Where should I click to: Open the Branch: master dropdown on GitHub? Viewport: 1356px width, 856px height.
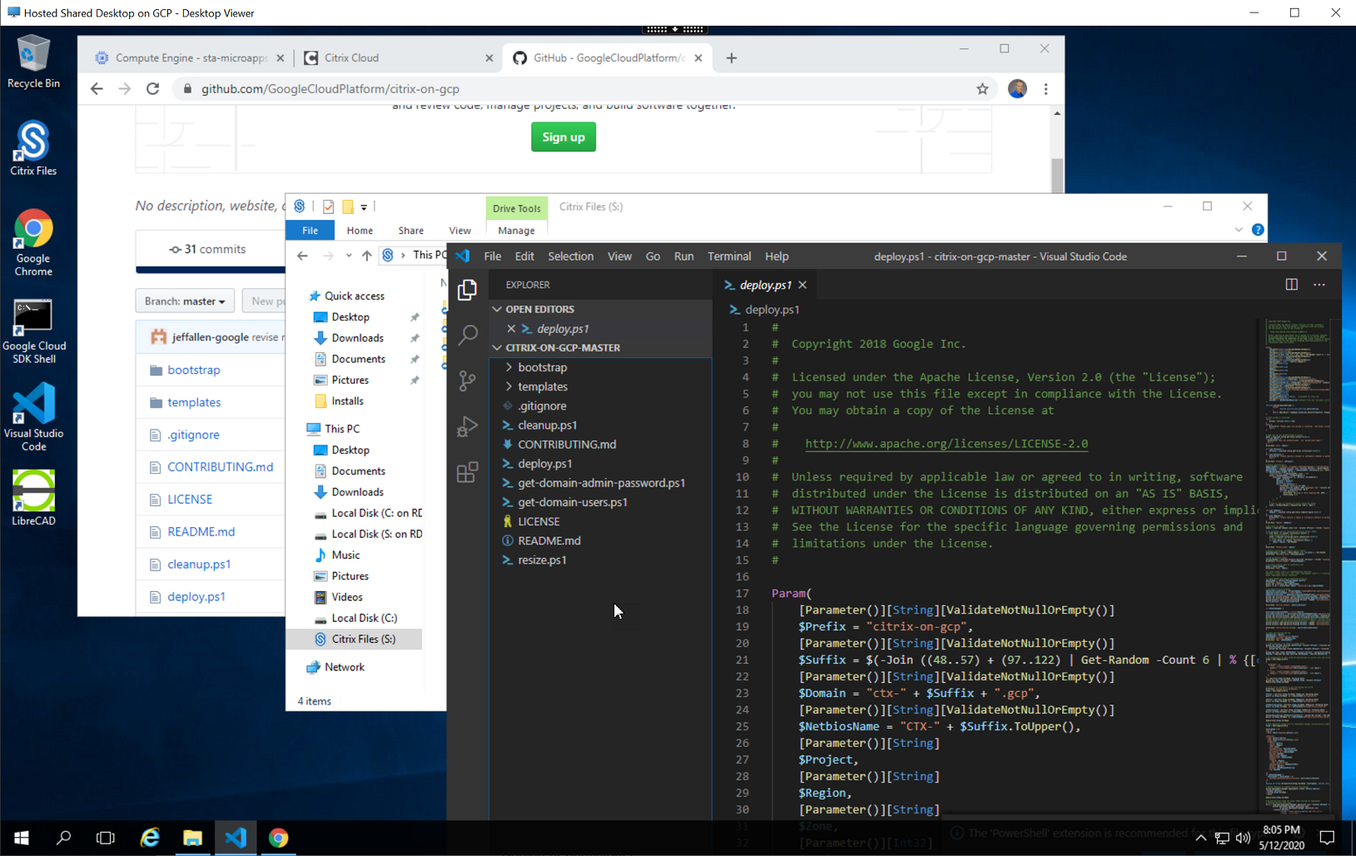(185, 301)
